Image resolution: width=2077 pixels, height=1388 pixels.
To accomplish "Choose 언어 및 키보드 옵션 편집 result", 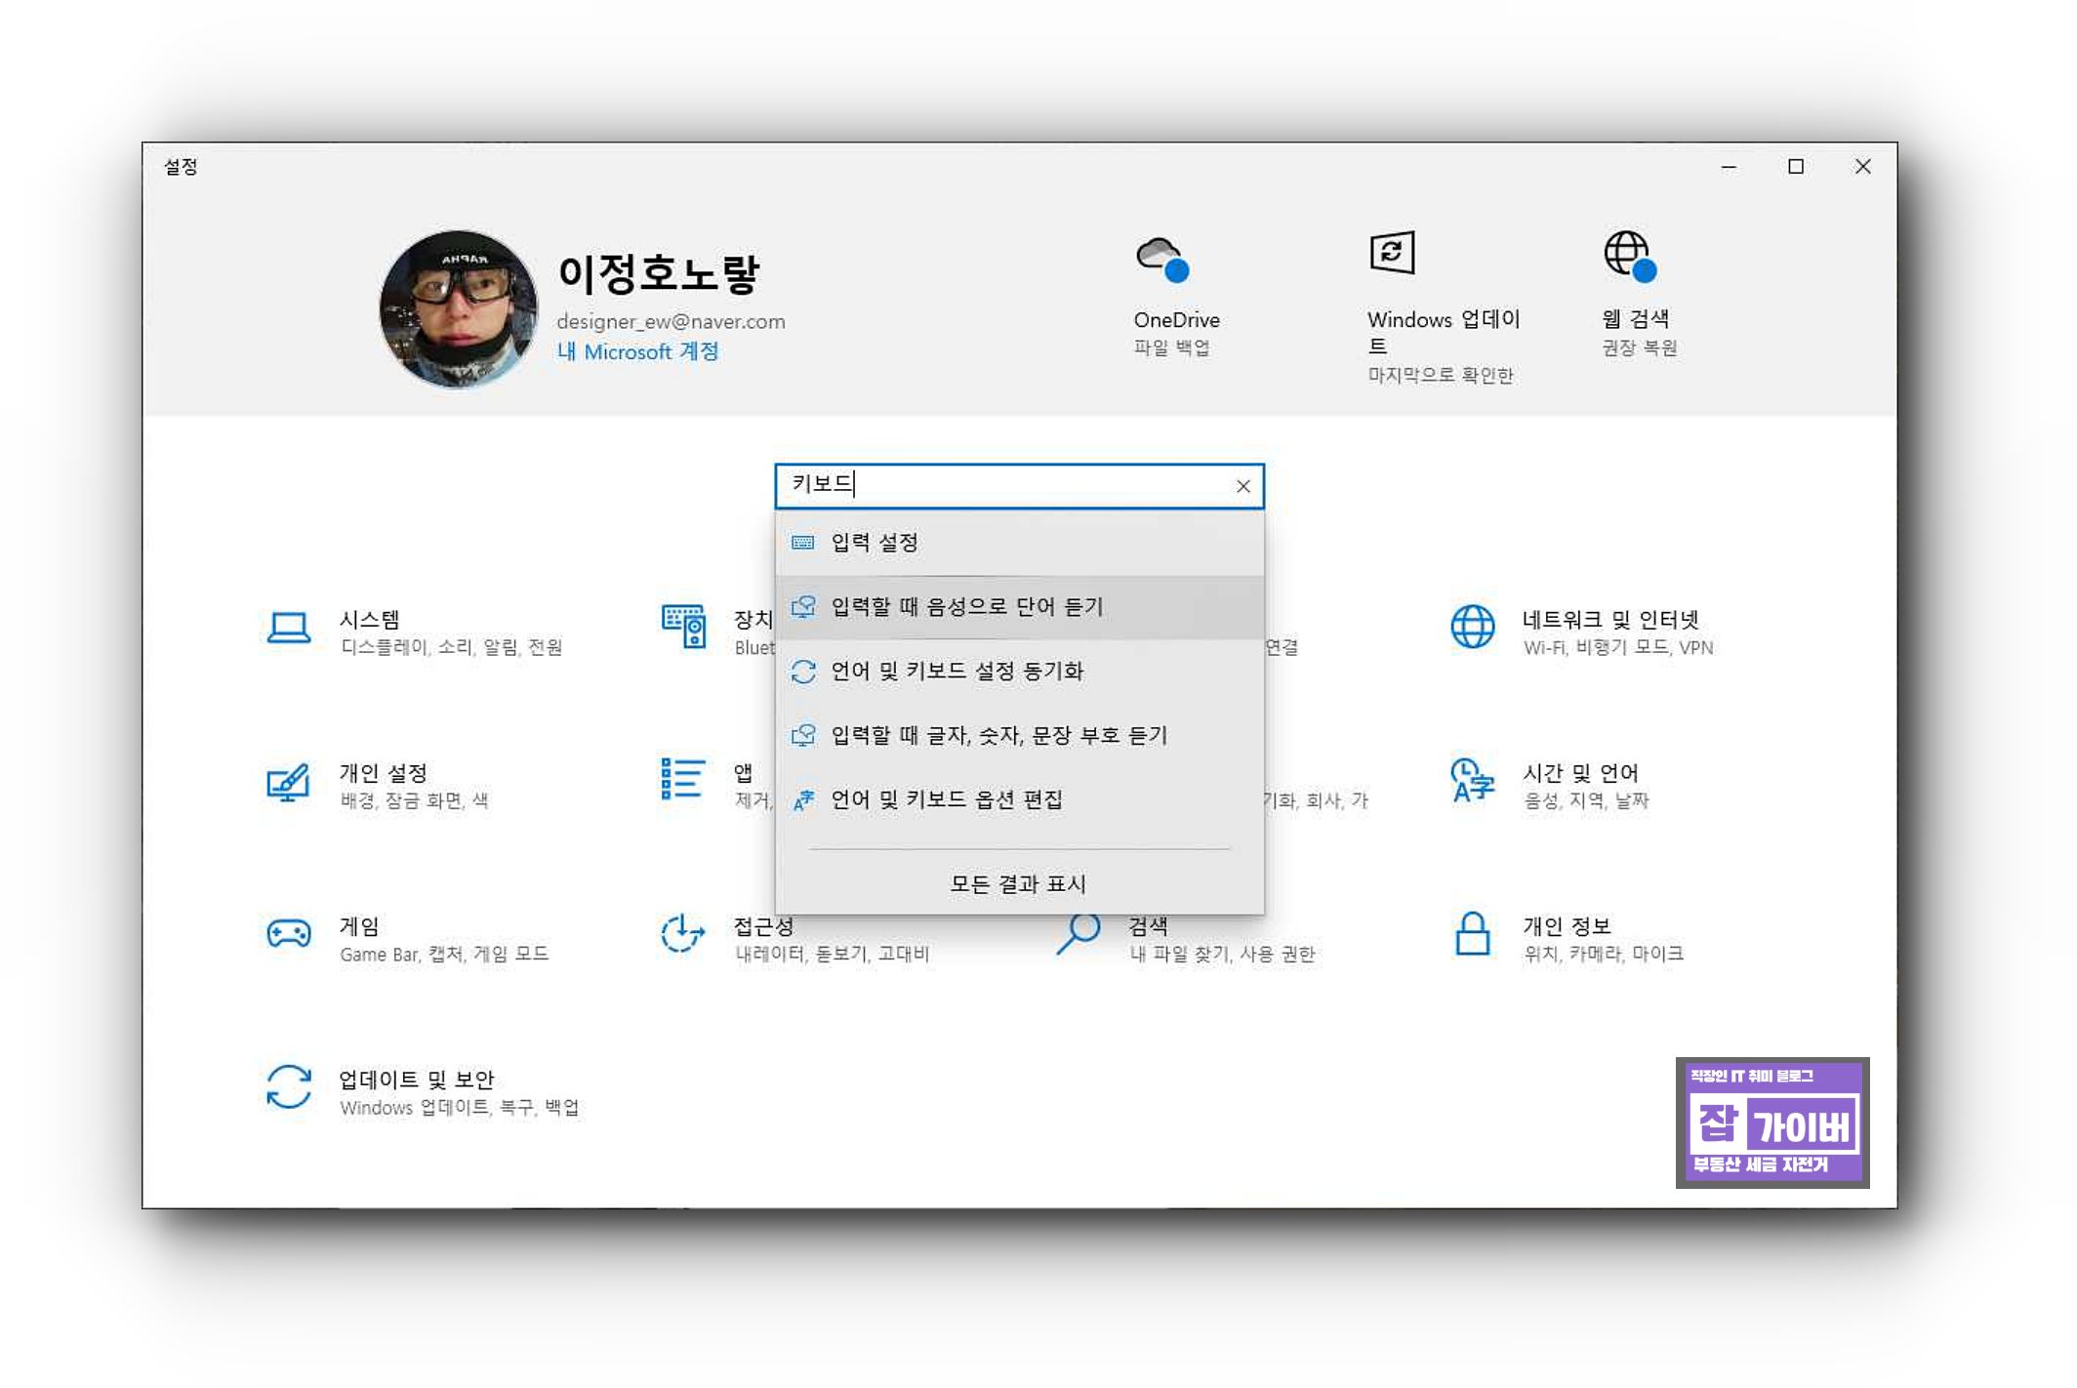I will (x=946, y=800).
